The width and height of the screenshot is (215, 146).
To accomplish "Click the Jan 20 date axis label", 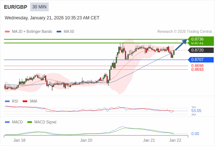I will click(86, 140).
